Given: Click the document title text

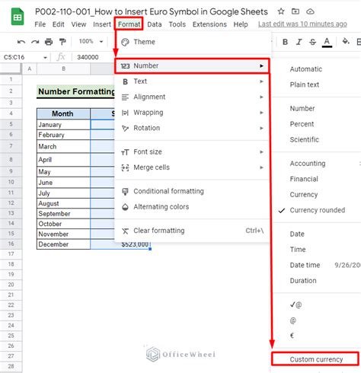Looking at the screenshot, I should point(152,11).
